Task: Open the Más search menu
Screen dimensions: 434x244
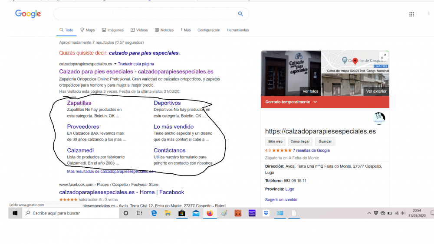Action: 185,30
